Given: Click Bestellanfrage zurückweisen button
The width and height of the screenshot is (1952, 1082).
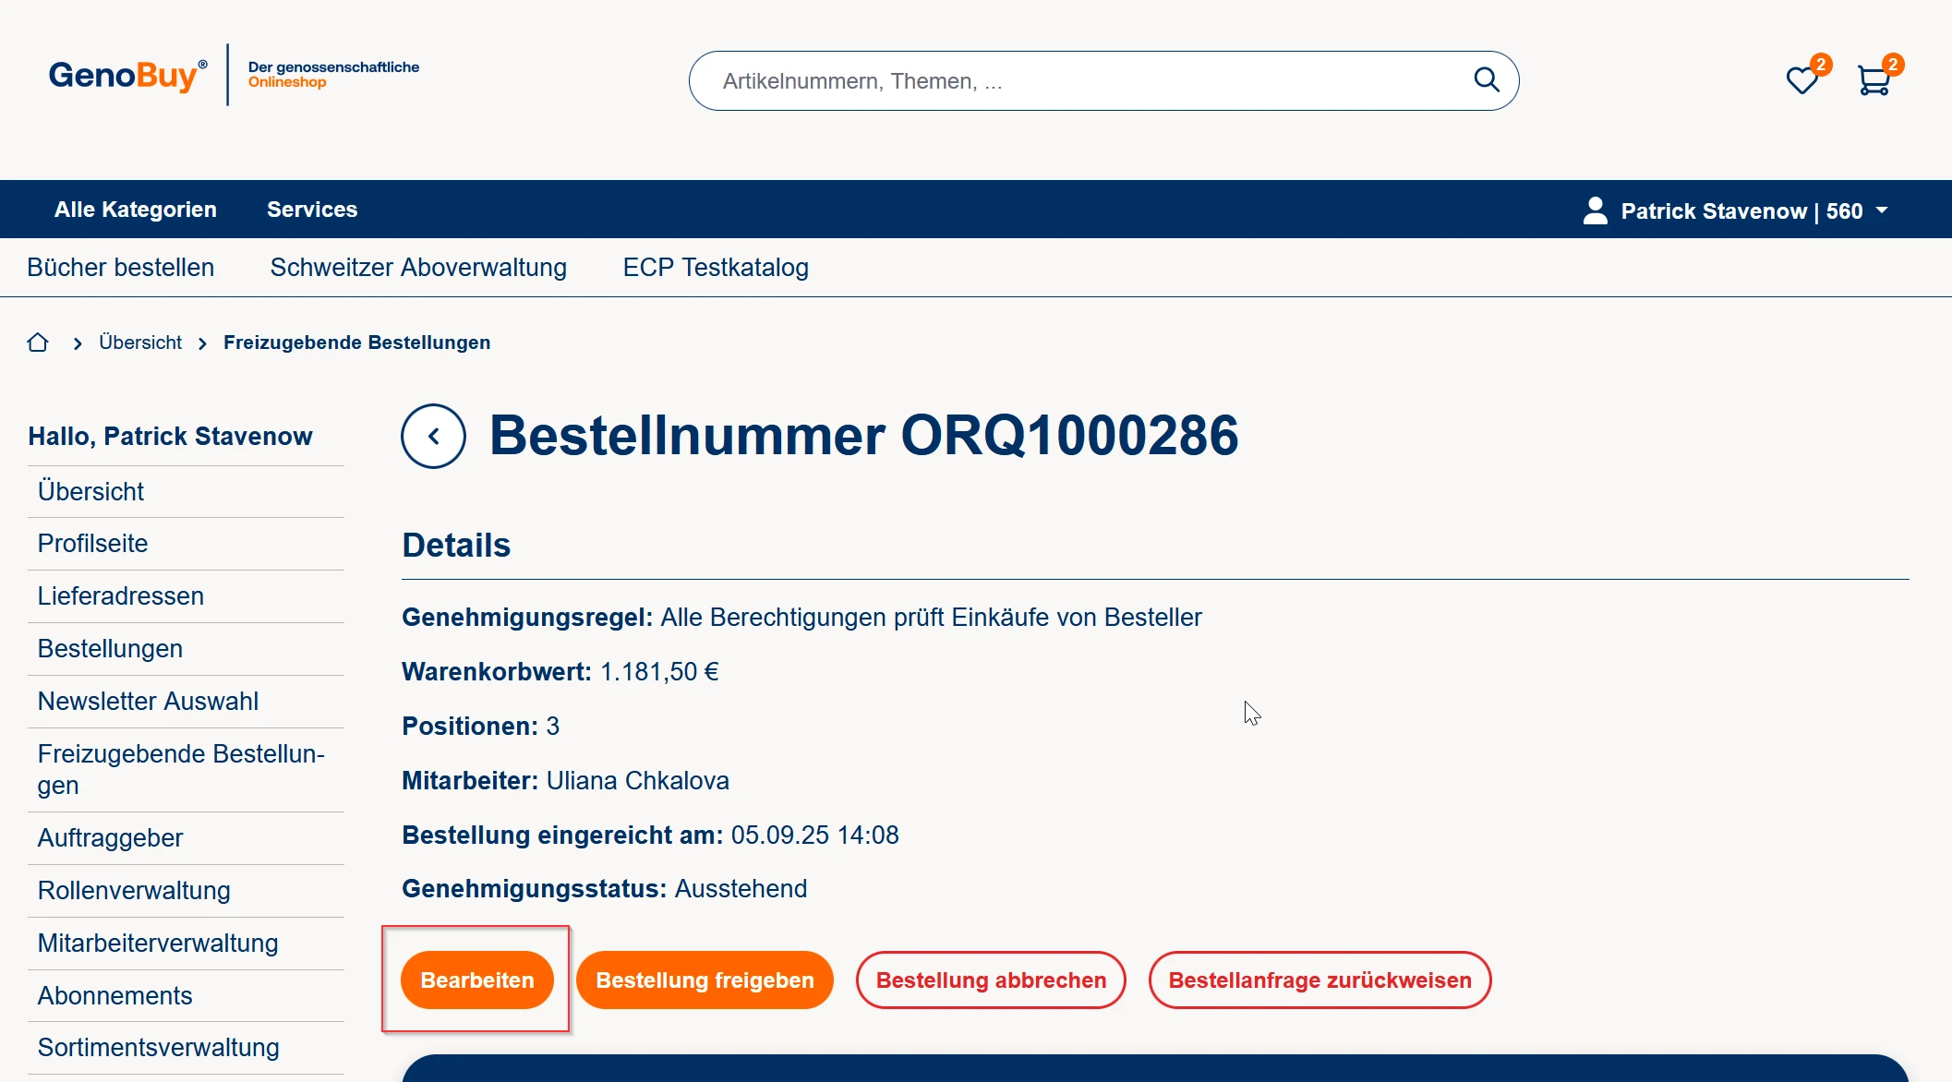Looking at the screenshot, I should pyautogui.click(x=1319, y=980).
